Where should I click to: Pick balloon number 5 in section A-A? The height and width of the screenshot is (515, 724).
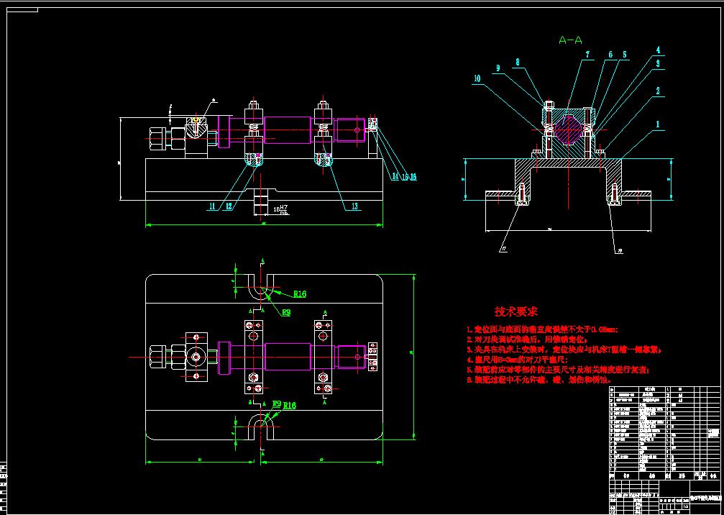click(625, 55)
